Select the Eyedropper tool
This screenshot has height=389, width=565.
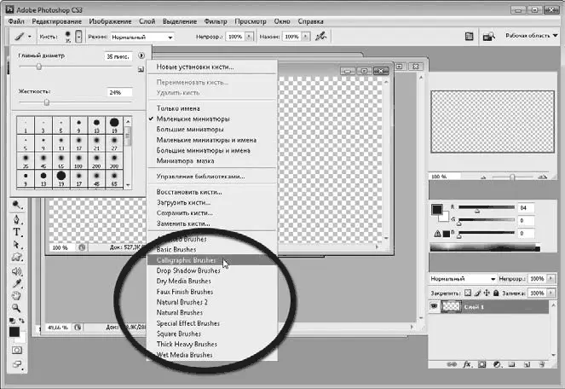coord(16,283)
